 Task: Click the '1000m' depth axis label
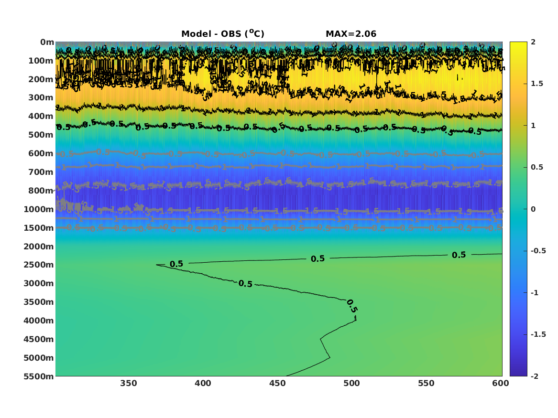point(39,209)
